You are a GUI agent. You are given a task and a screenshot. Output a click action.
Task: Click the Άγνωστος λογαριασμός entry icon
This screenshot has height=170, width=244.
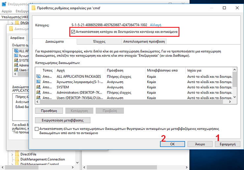[x=38, y=82]
